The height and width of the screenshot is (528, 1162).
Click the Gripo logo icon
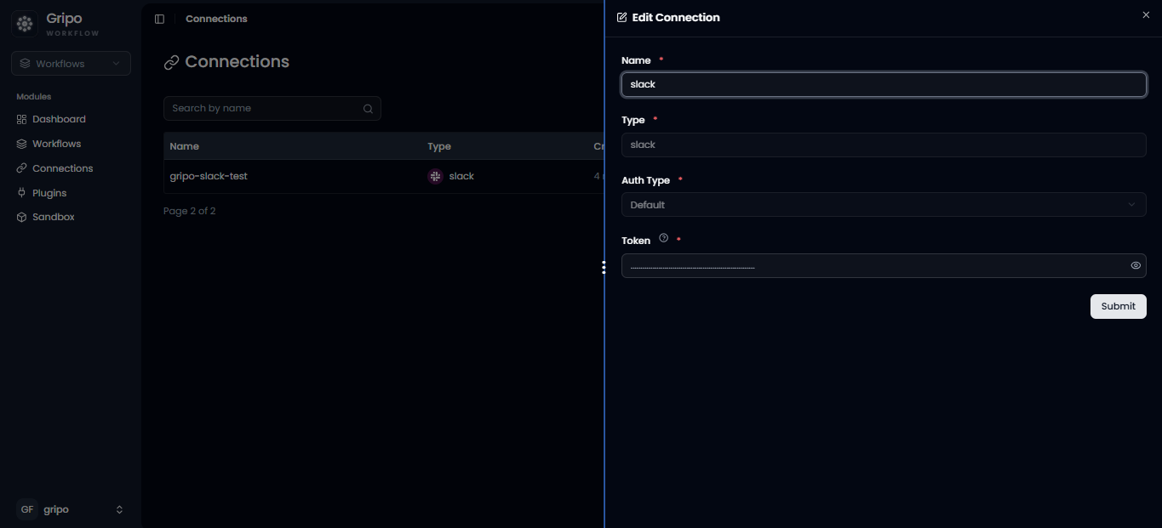[25, 25]
